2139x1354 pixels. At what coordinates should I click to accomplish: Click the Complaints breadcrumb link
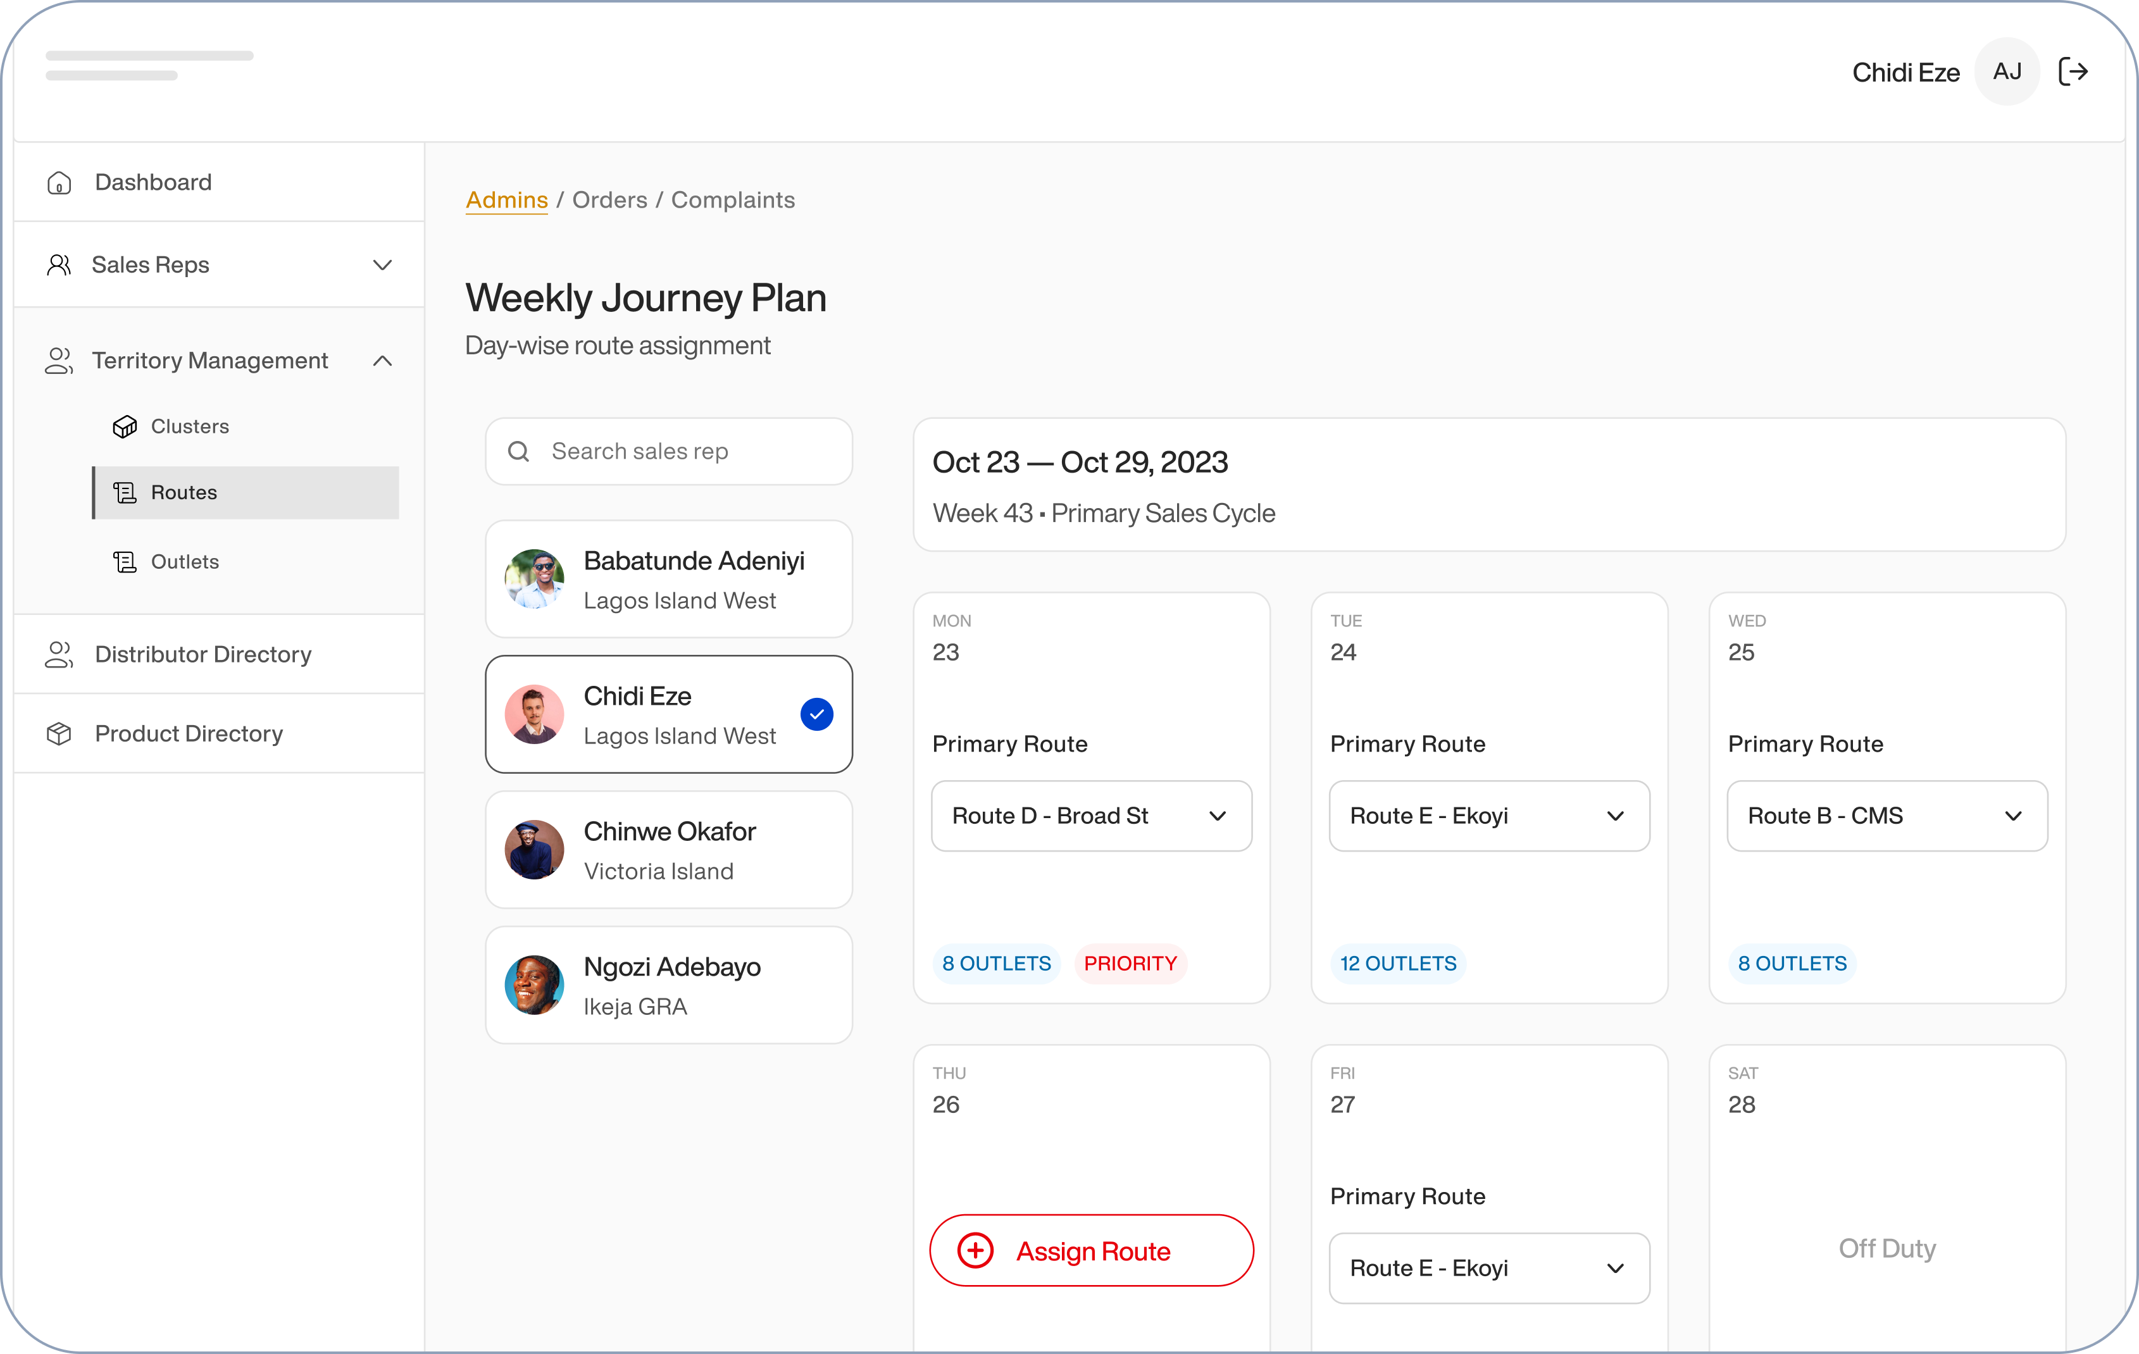click(733, 200)
